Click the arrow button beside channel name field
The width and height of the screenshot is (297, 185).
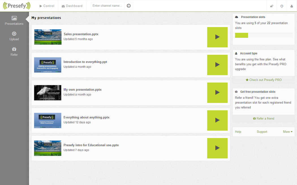pos(129,6)
